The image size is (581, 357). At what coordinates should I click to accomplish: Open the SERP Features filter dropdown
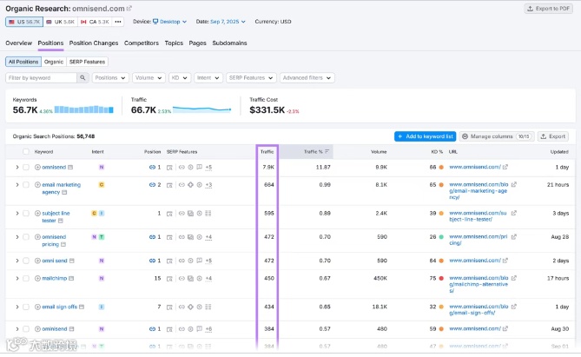click(251, 78)
